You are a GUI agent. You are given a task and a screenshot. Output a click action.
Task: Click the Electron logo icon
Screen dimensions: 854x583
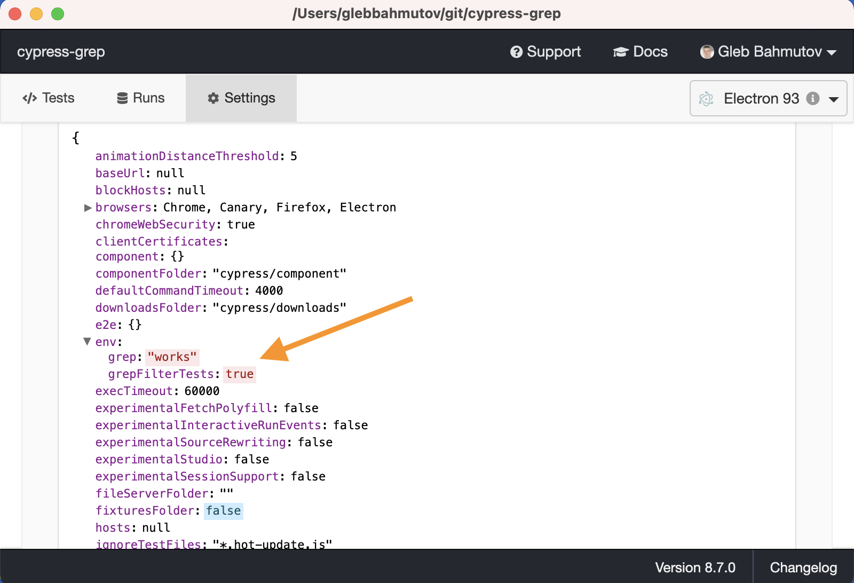[x=706, y=99]
